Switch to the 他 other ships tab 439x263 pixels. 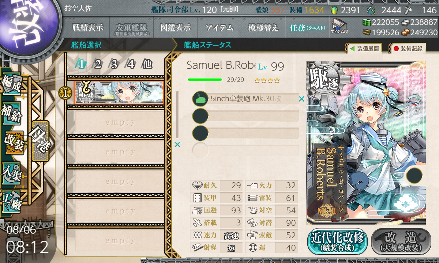point(147,64)
